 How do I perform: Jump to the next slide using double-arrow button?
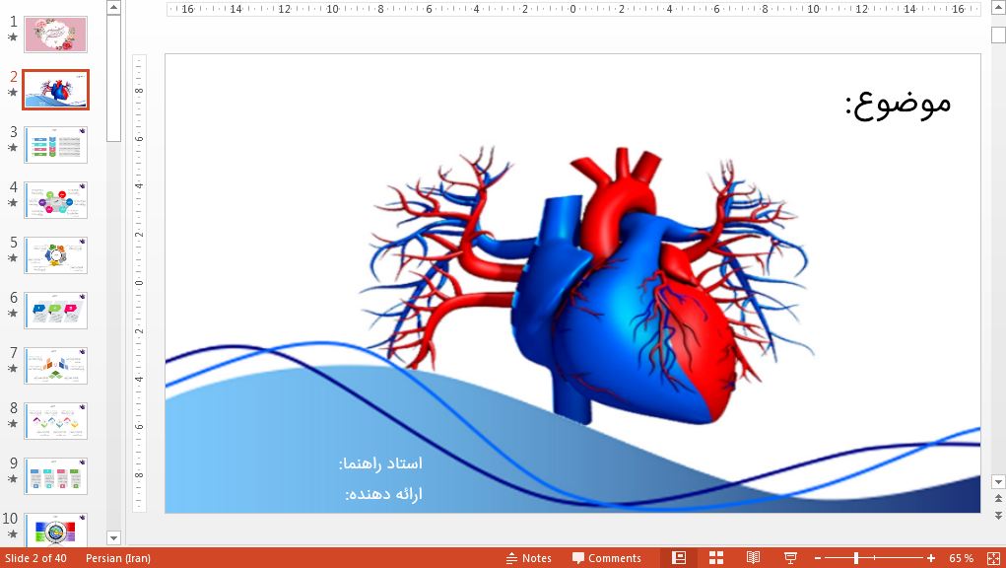[998, 516]
